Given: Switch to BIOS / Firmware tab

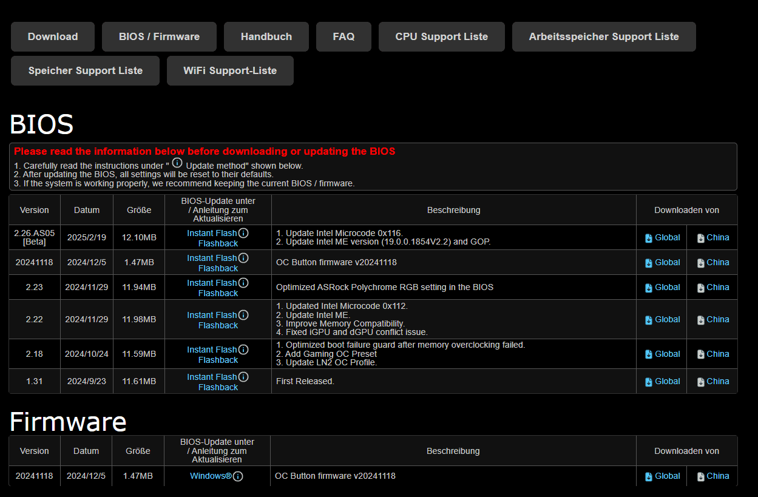Looking at the screenshot, I should 159,36.
